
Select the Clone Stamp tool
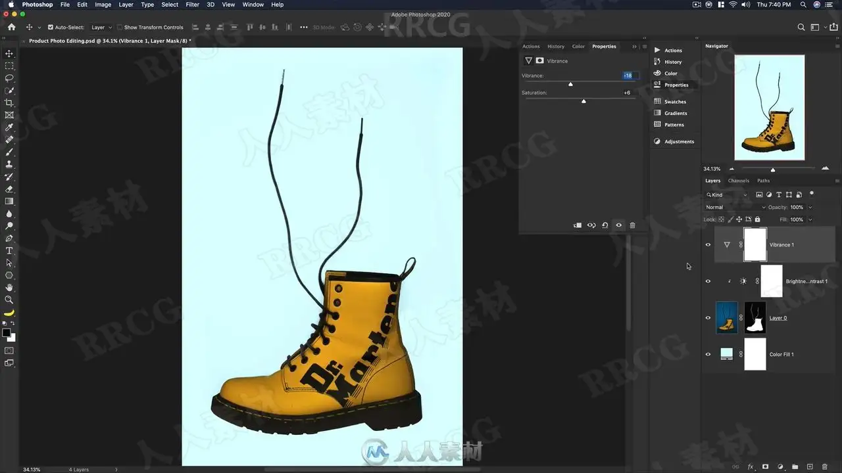tap(9, 164)
